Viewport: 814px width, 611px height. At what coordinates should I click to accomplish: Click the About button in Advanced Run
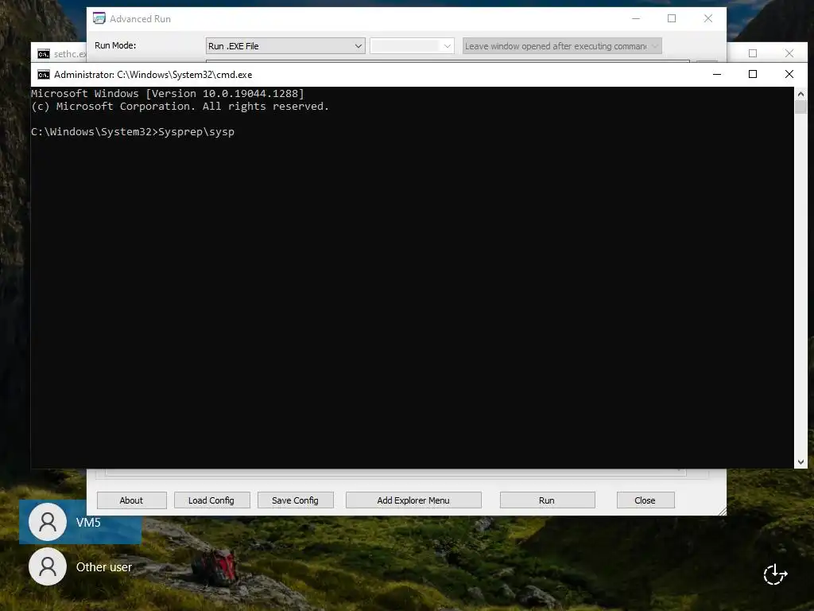(131, 500)
